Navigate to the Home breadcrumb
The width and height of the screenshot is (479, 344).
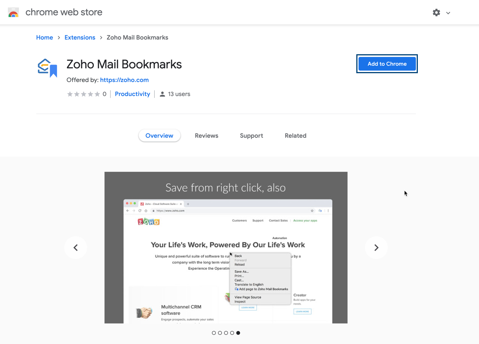tap(44, 37)
